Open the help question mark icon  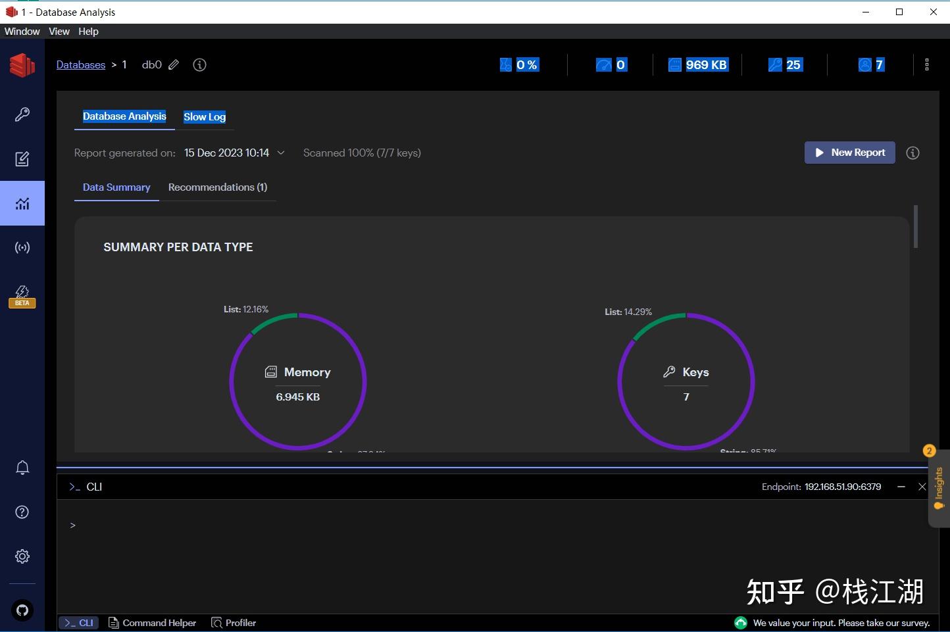22,512
